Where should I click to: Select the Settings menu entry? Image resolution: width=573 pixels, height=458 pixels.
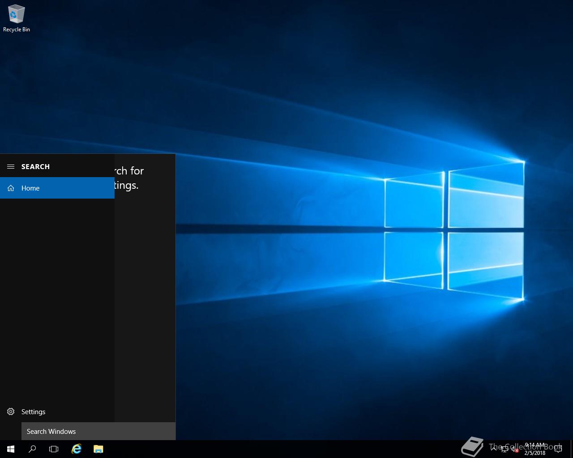coord(33,411)
